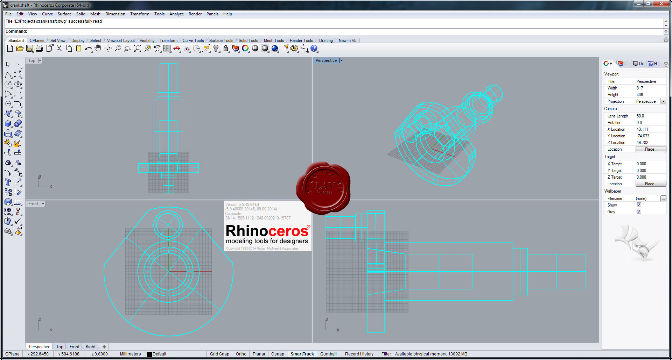Select the Rotate View tool

108,49
